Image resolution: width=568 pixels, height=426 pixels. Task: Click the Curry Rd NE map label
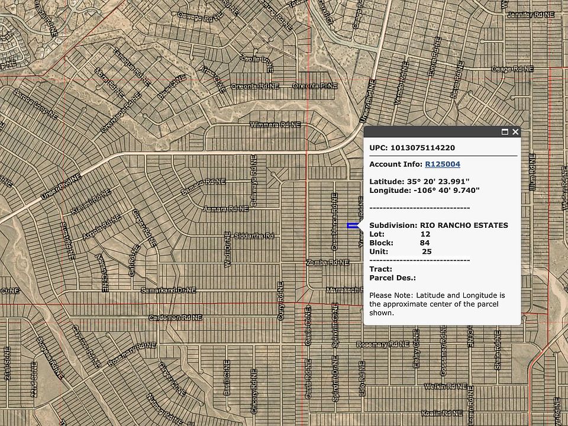[280, 301]
